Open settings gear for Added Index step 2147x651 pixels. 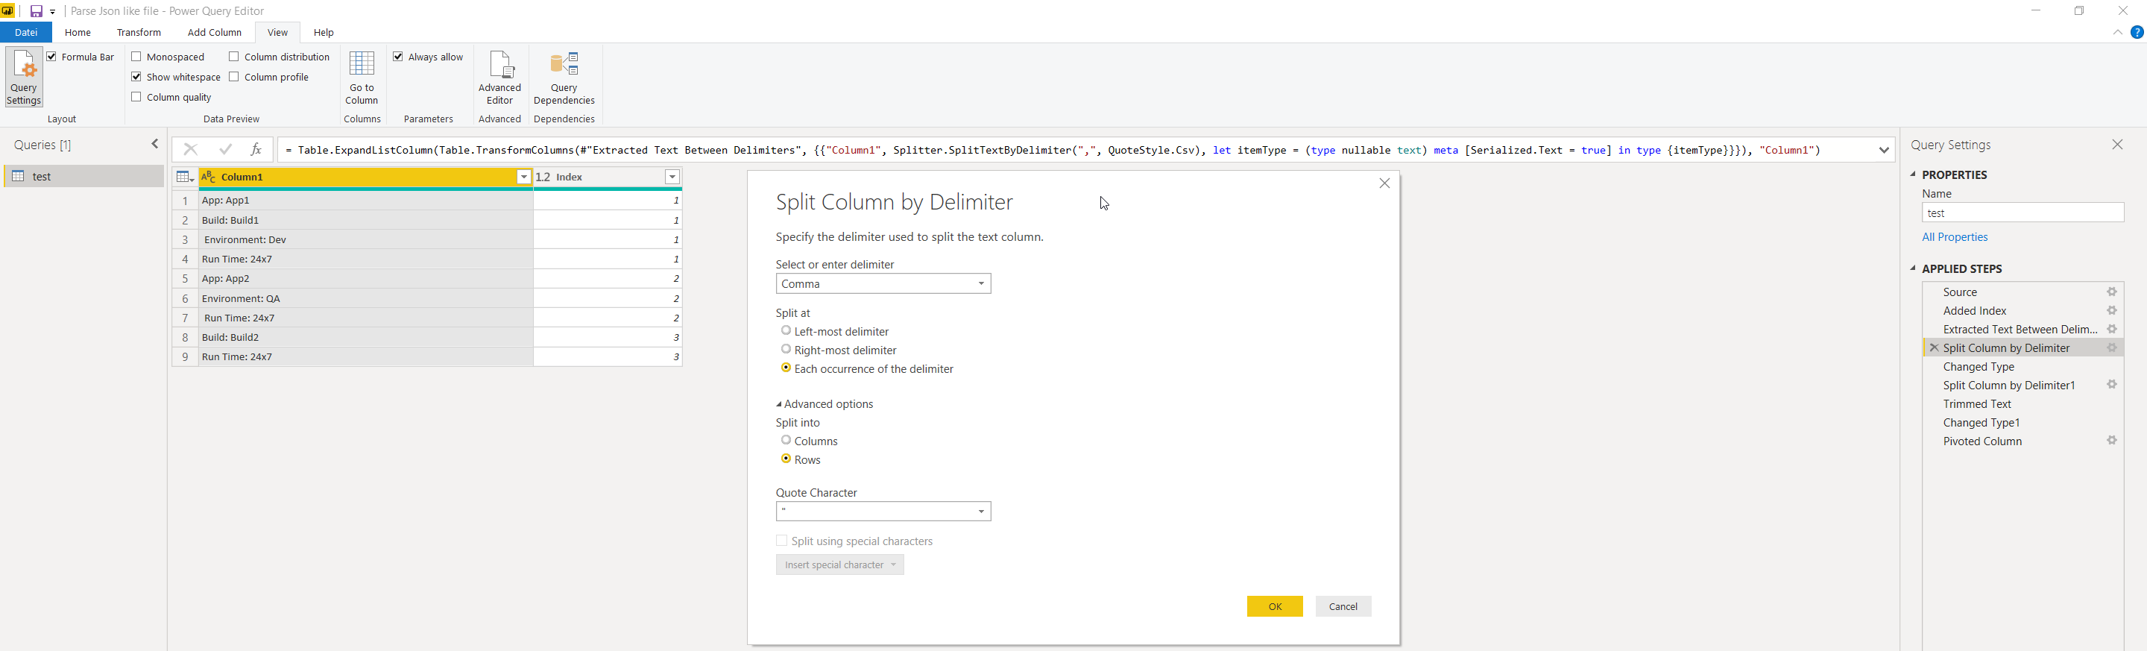point(2112,310)
